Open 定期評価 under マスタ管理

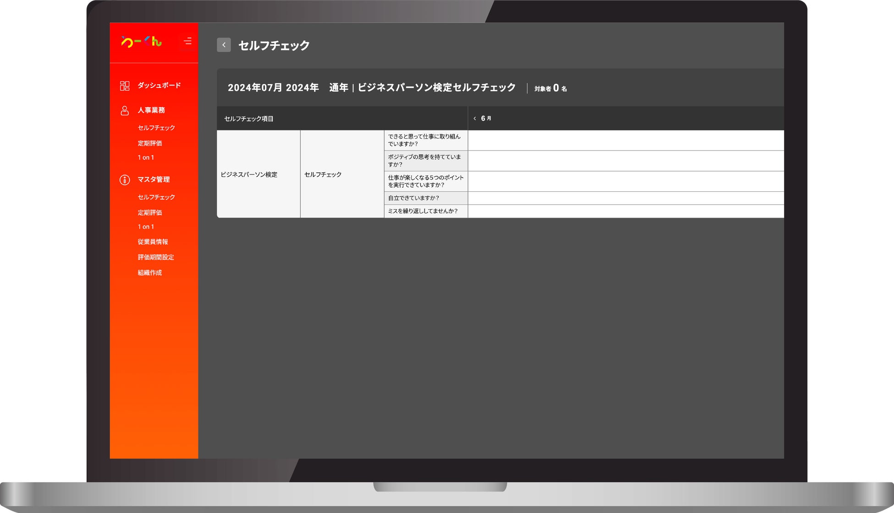pyautogui.click(x=150, y=213)
